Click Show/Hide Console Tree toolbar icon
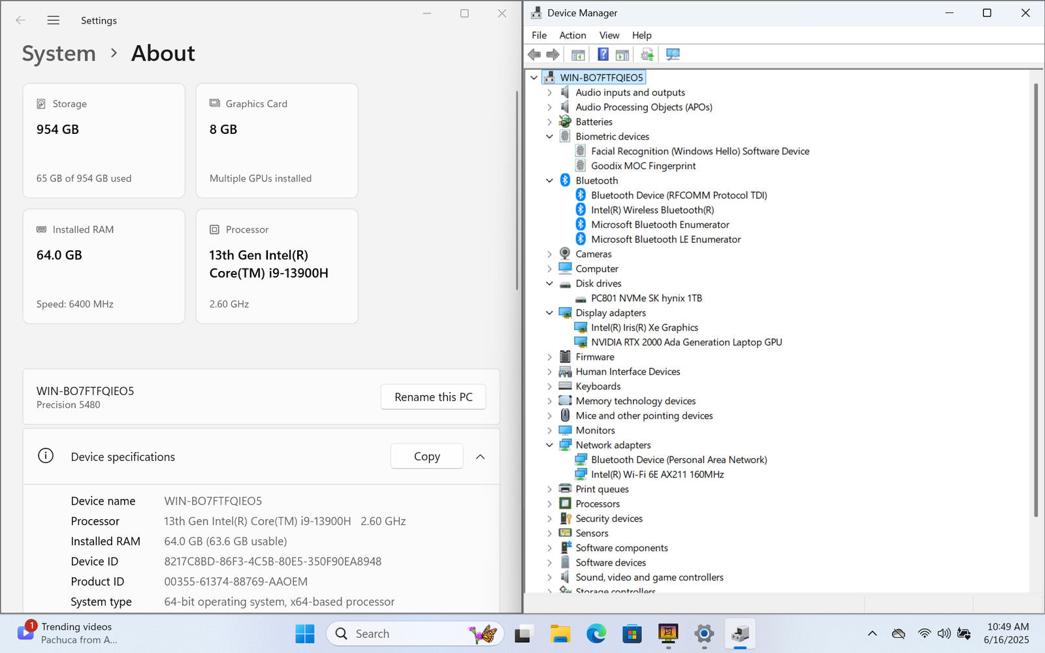This screenshot has height=653, width=1045. (x=578, y=54)
